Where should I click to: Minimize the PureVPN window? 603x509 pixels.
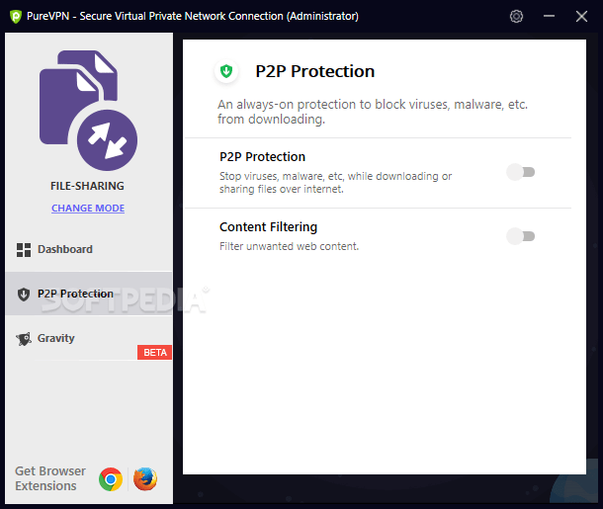(x=549, y=16)
